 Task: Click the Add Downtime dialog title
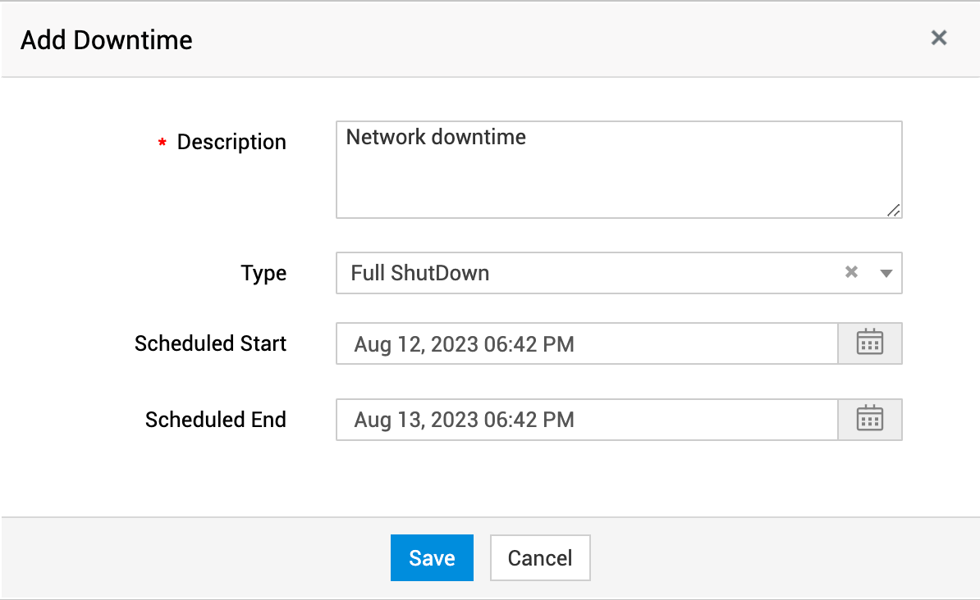pyautogui.click(x=107, y=39)
